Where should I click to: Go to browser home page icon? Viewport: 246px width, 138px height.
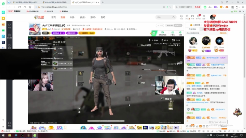(x=25, y=7)
